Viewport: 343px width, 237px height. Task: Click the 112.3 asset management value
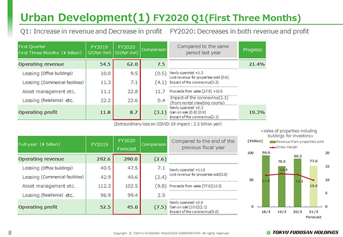point(104,186)
